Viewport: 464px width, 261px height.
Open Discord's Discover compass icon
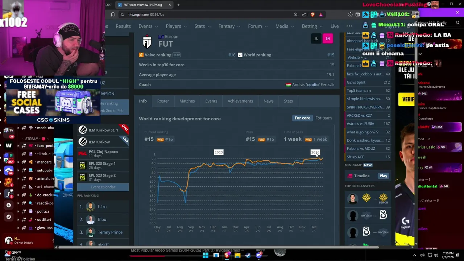9,217
